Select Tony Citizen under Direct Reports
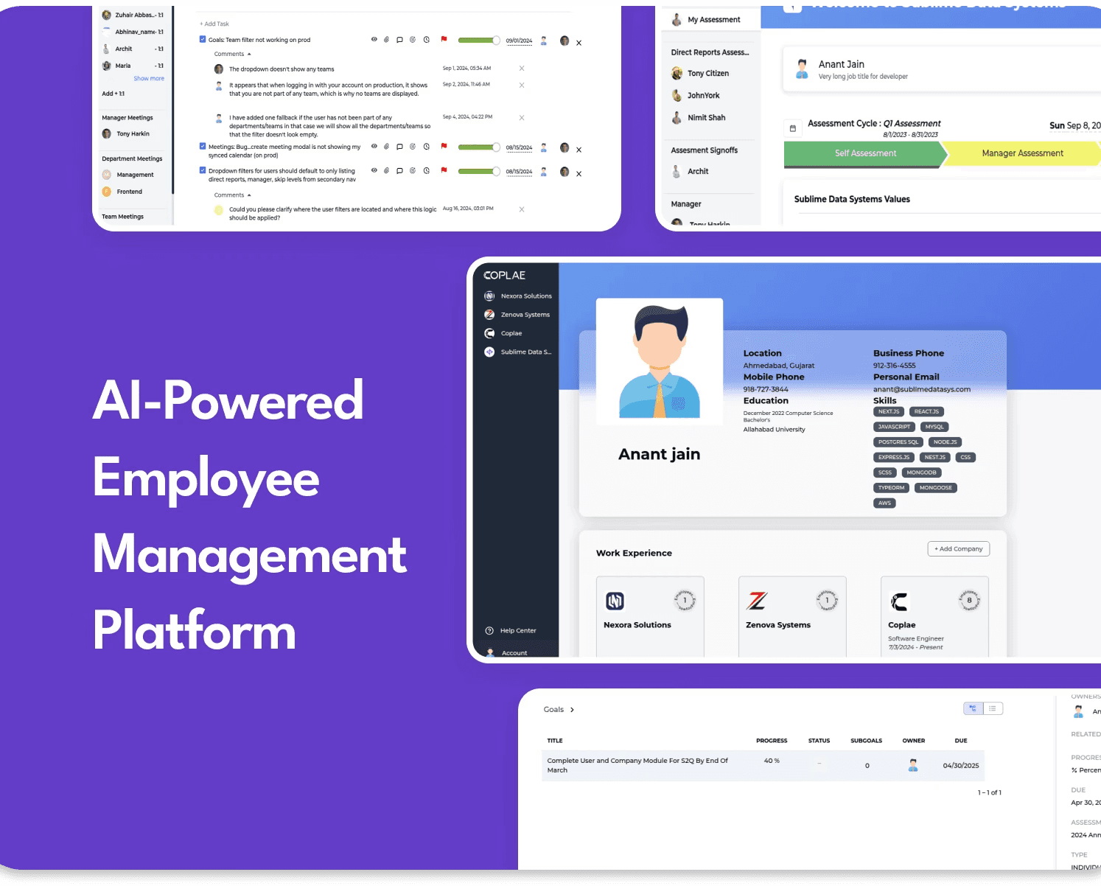The width and height of the screenshot is (1101, 886). [x=700, y=74]
